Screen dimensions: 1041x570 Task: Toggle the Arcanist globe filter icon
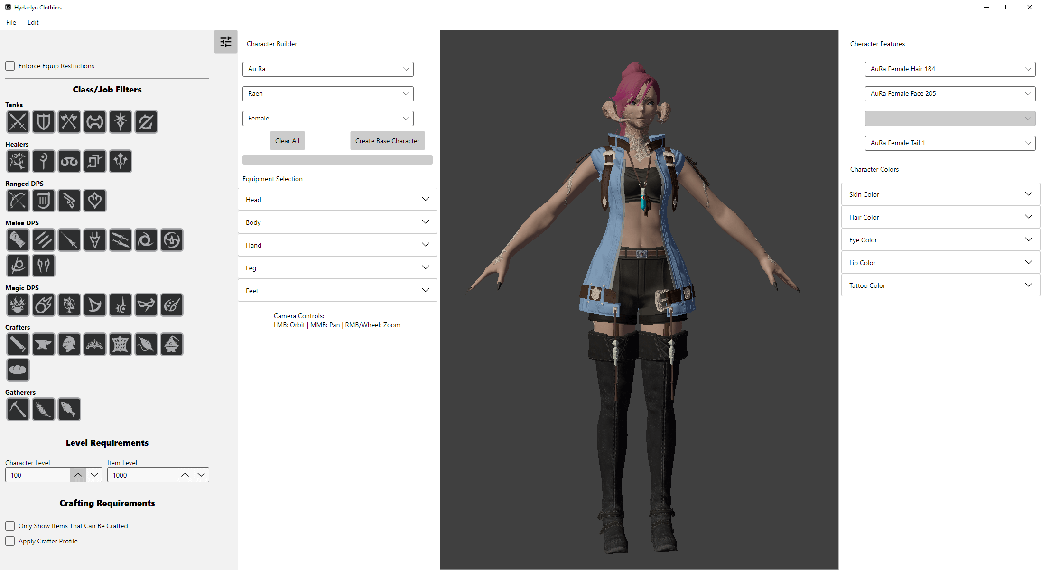coord(69,305)
